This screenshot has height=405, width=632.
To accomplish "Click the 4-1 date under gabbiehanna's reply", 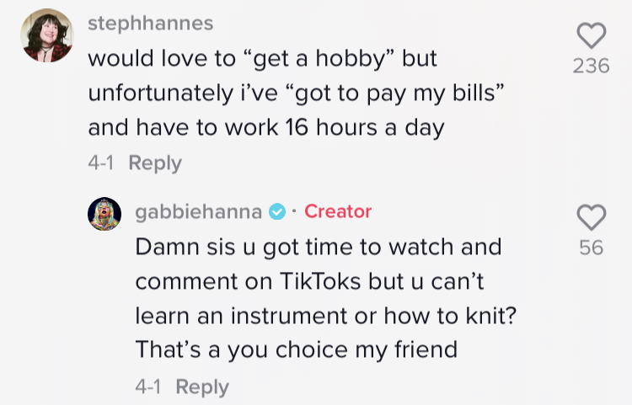I will pyautogui.click(x=150, y=386).
